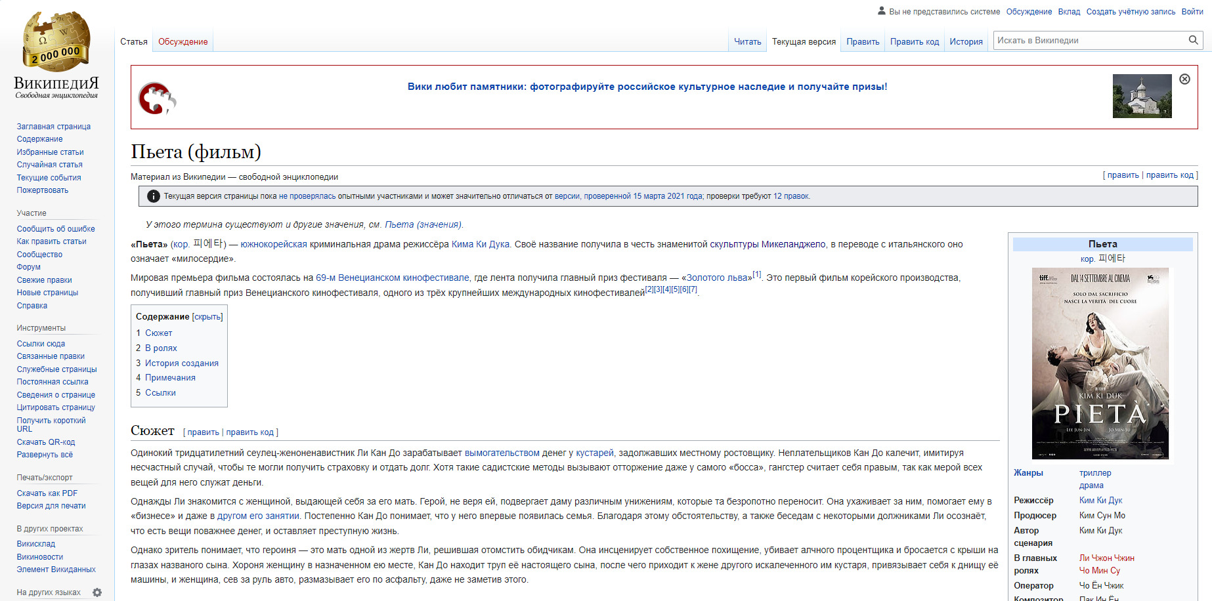Image resolution: width=1212 pixels, height=601 pixels.
Task: Click the red puzzle-piece banner logo
Action: pyautogui.click(x=157, y=98)
